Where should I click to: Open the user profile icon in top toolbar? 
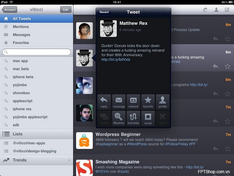click(216, 10)
